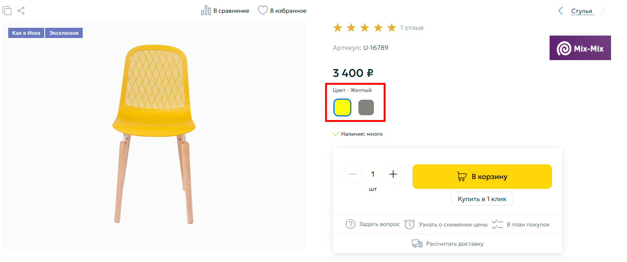Viewport: 627px width, 262px height.
Task: Click the shopping plan checklist icon
Action: pyautogui.click(x=497, y=224)
